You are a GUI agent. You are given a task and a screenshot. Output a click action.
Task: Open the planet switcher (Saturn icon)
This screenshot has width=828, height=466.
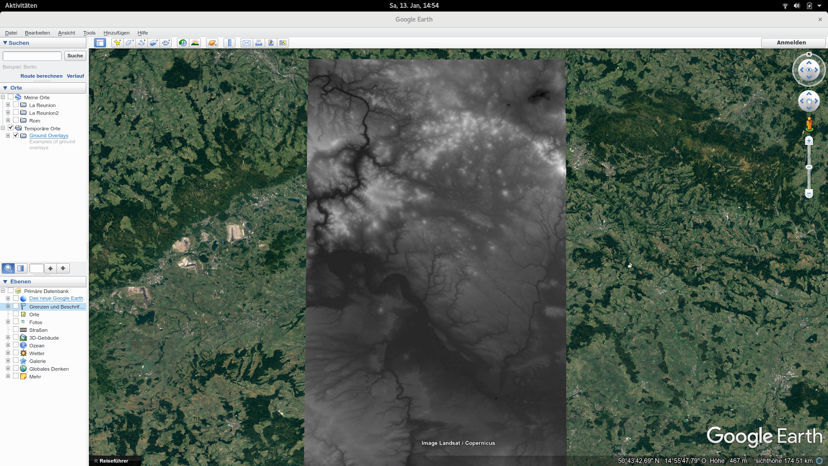pos(212,42)
